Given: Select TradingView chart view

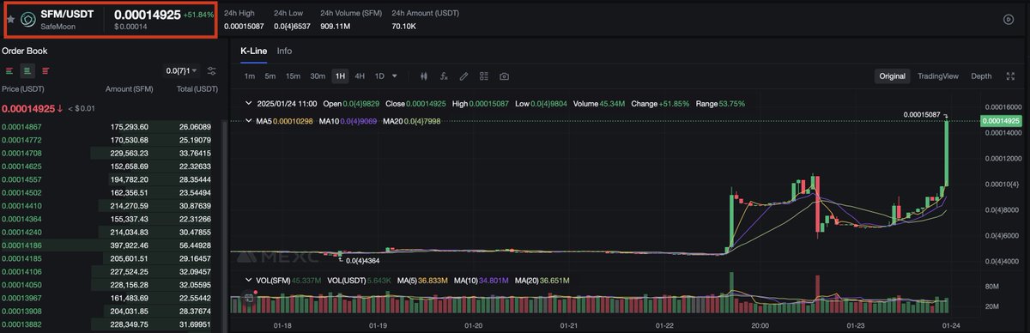Looking at the screenshot, I should (x=938, y=76).
